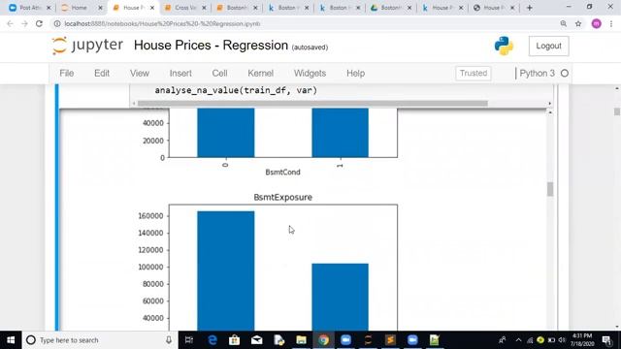The image size is (621, 349).
Task: Open the File menu
Action: point(67,74)
